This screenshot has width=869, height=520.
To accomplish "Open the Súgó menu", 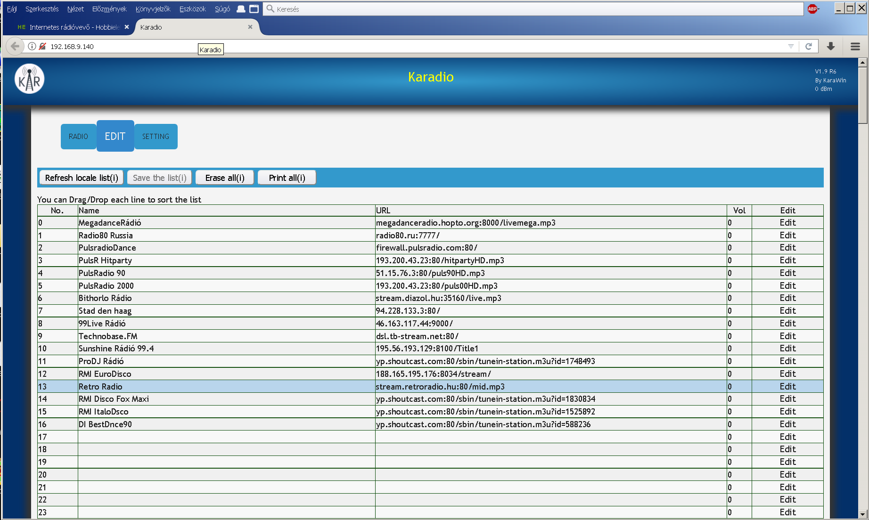I will (x=222, y=9).
